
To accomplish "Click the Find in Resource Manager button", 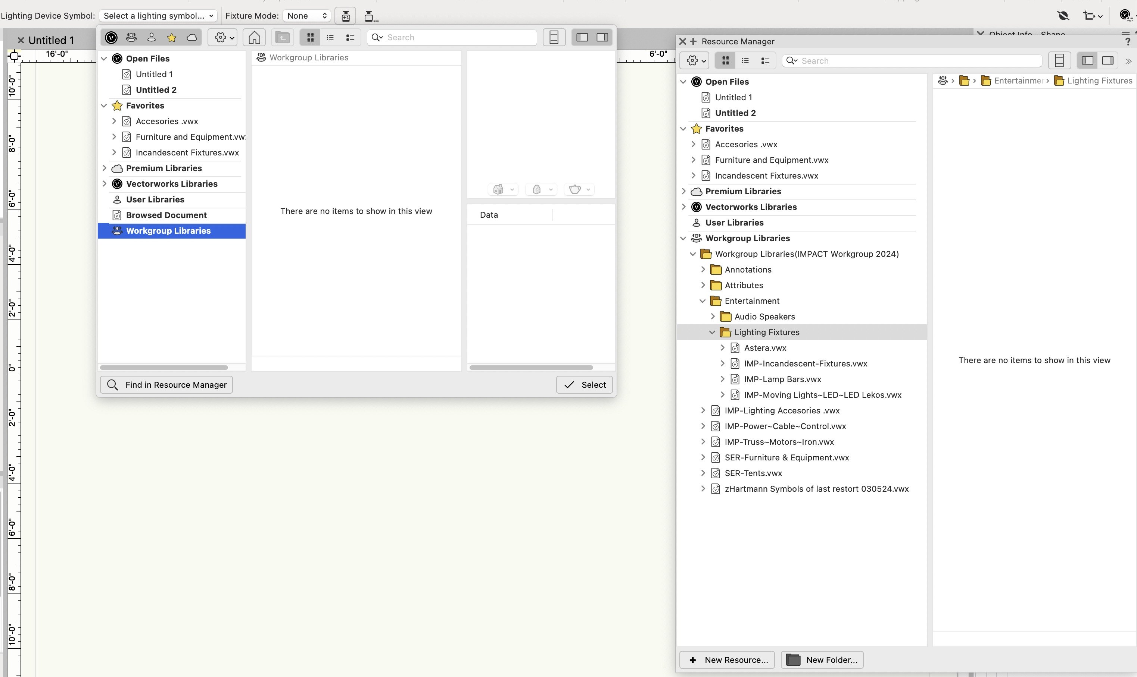I will (x=167, y=385).
